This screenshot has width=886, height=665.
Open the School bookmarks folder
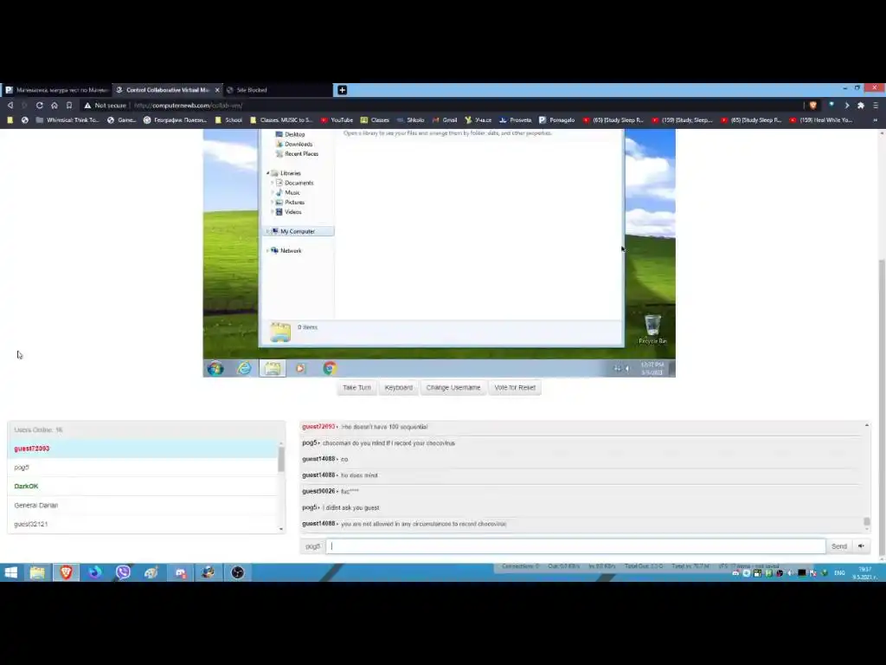(x=228, y=119)
